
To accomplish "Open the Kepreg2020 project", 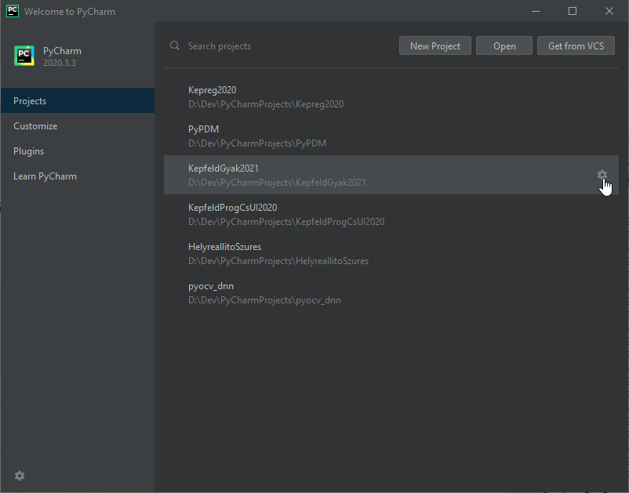I will tap(391, 96).
